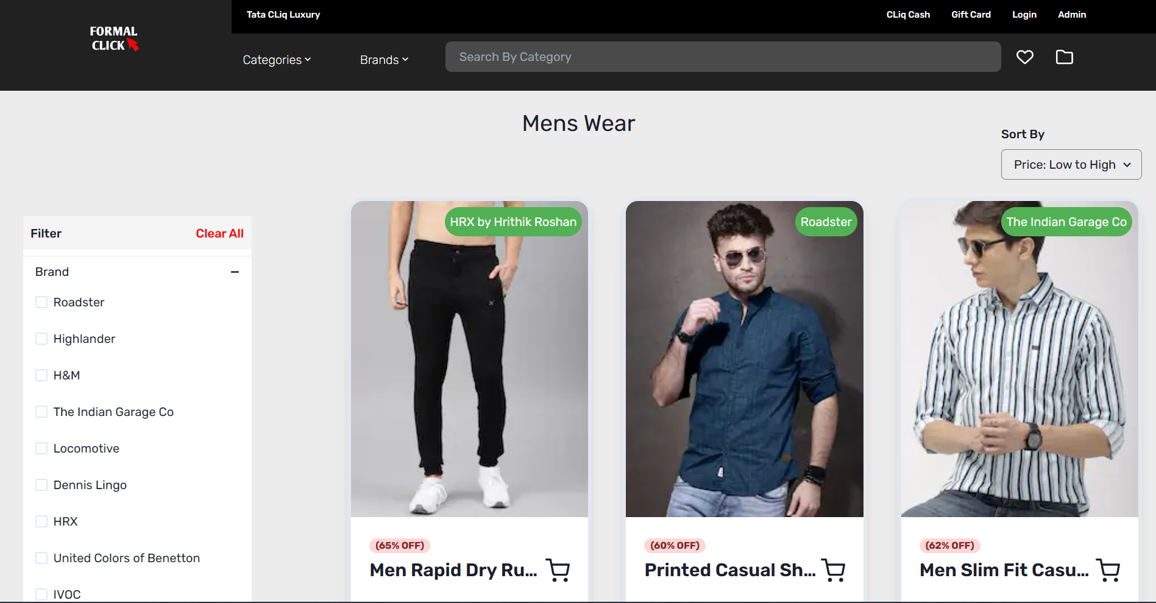
Task: Open the Admin page
Action: click(x=1071, y=15)
